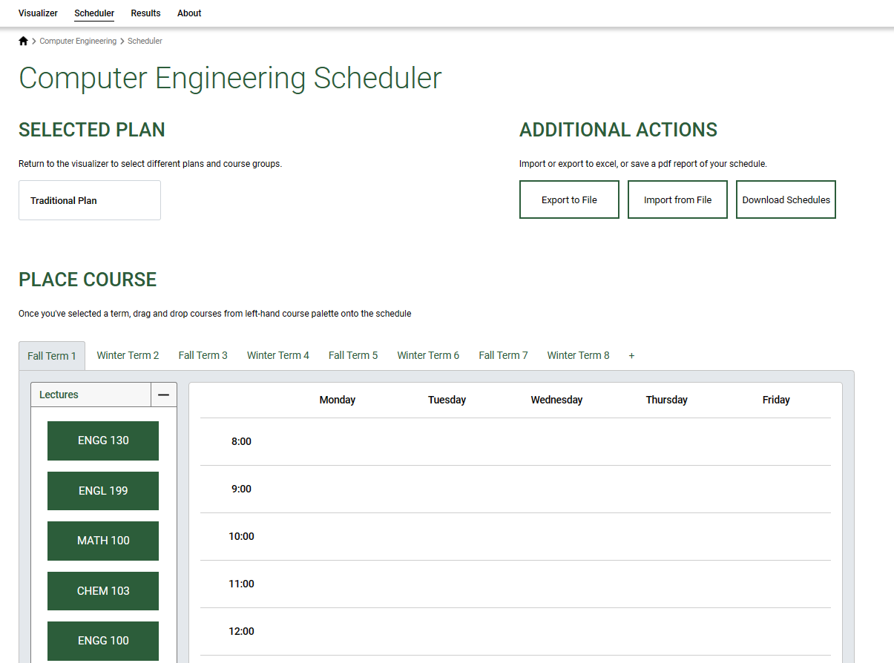Select the MATH 100 course tile
The width and height of the screenshot is (894, 663).
(x=102, y=541)
